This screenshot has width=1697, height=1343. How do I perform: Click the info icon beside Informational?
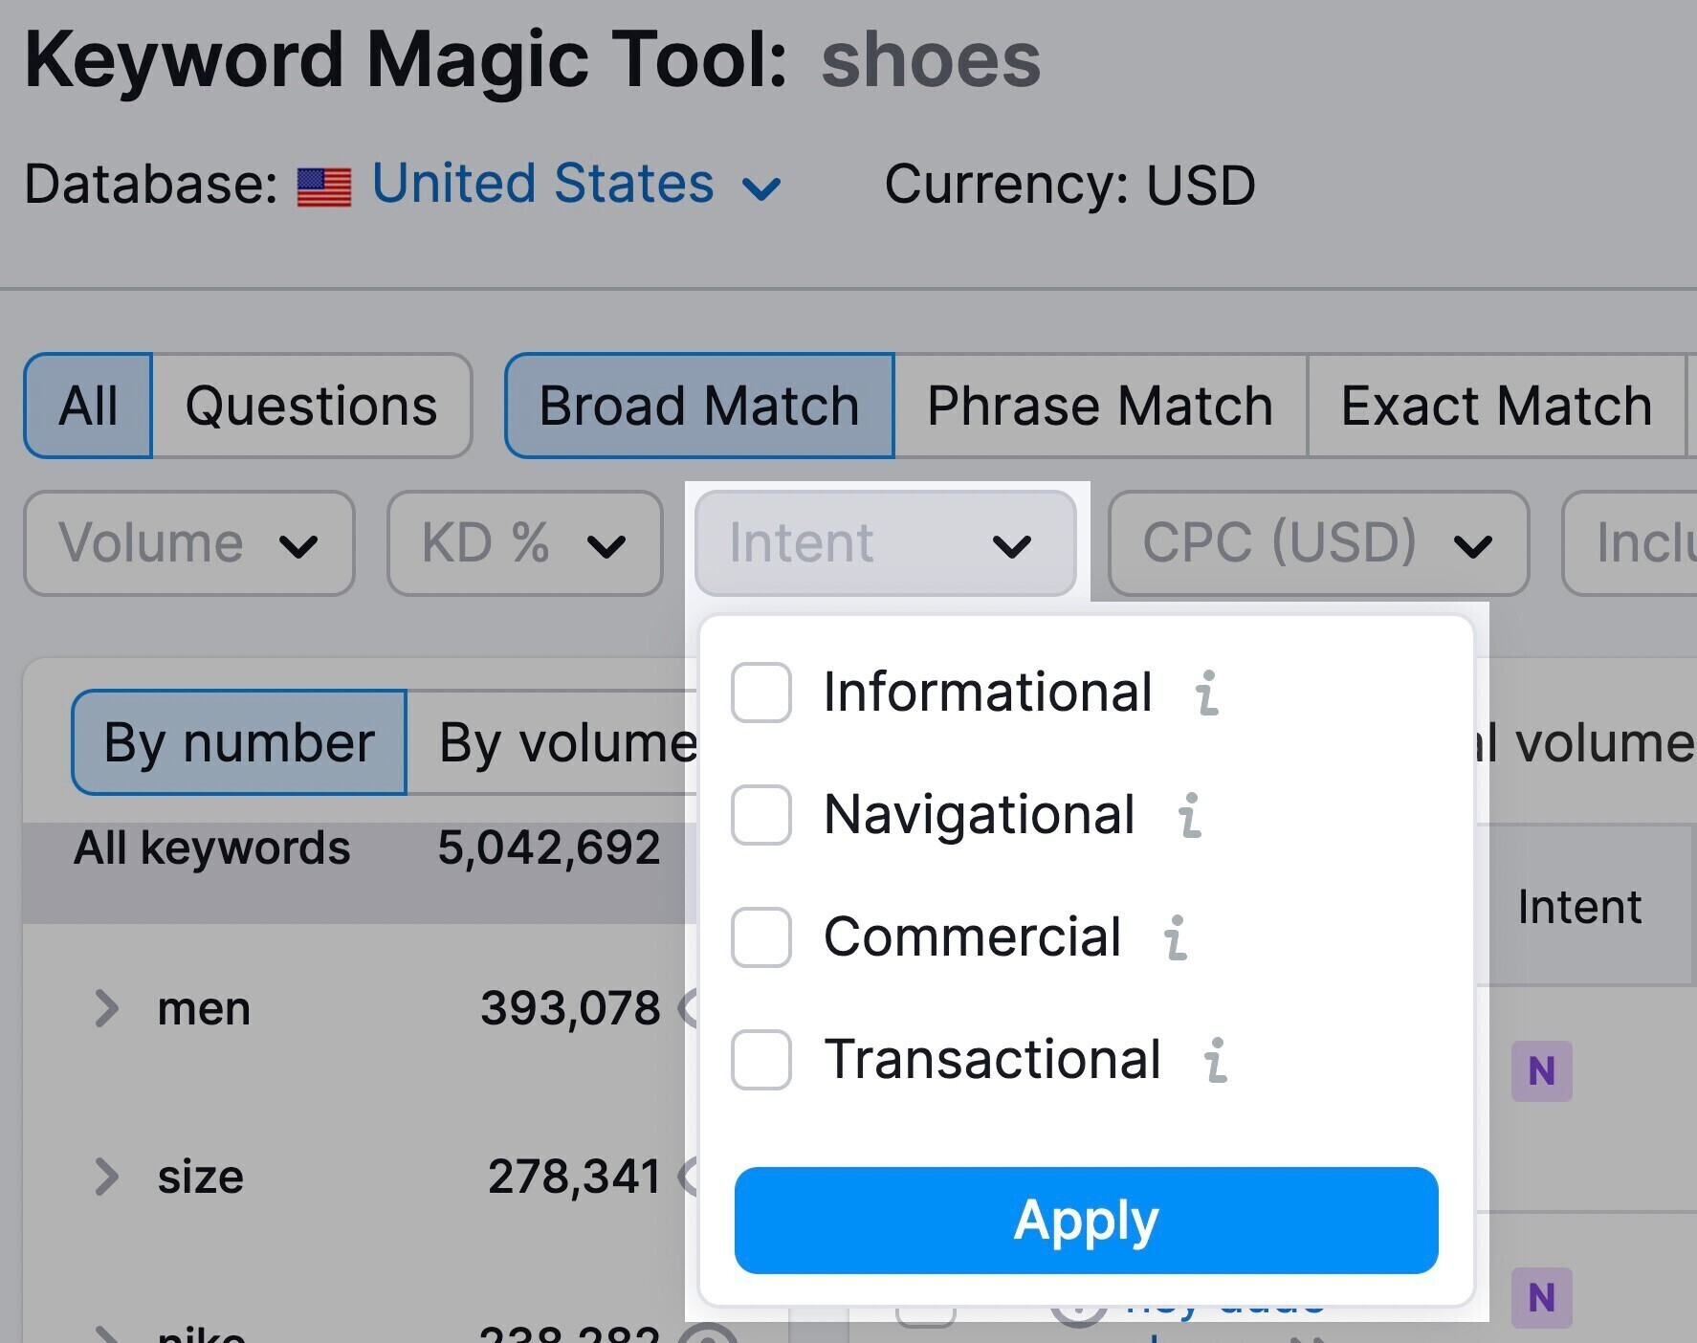pos(1207,693)
